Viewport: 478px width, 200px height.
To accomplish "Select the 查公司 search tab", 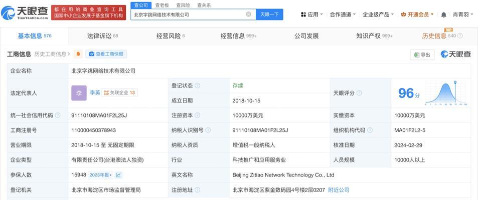I will (x=141, y=5).
